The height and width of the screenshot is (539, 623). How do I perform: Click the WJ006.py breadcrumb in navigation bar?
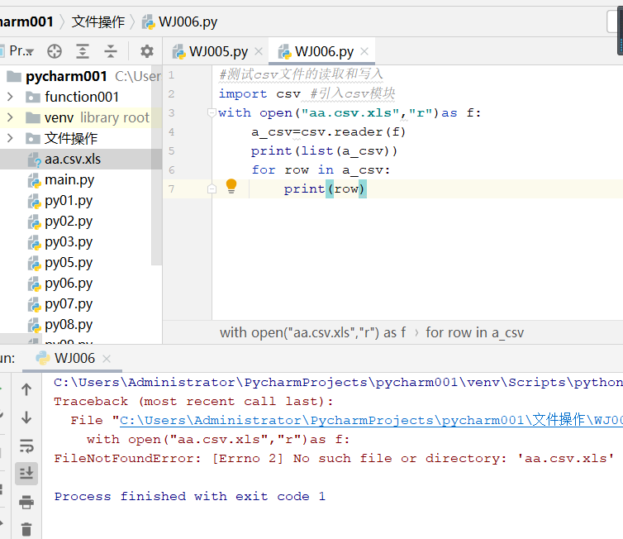(179, 21)
